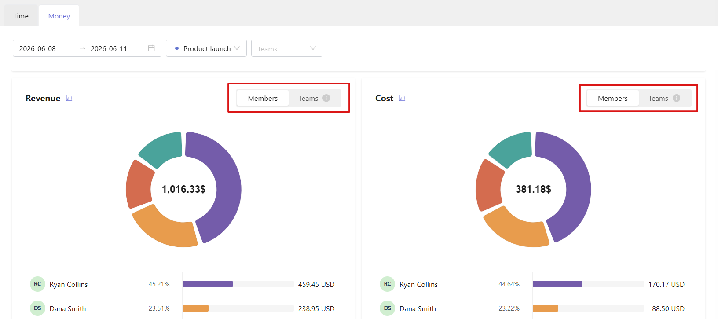718x319 pixels.
Task: Switch to the Money tab
Action: [59, 16]
